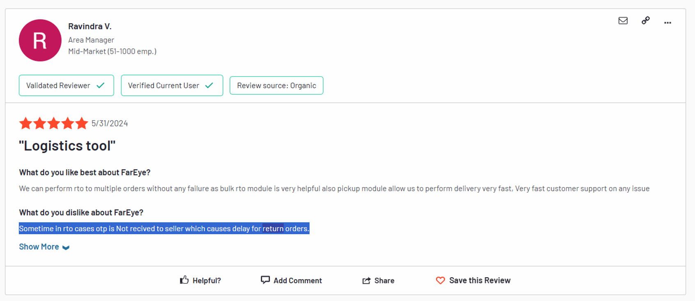Screen dimensions: 695x301
Task: Click the Share button label
Action: point(384,281)
